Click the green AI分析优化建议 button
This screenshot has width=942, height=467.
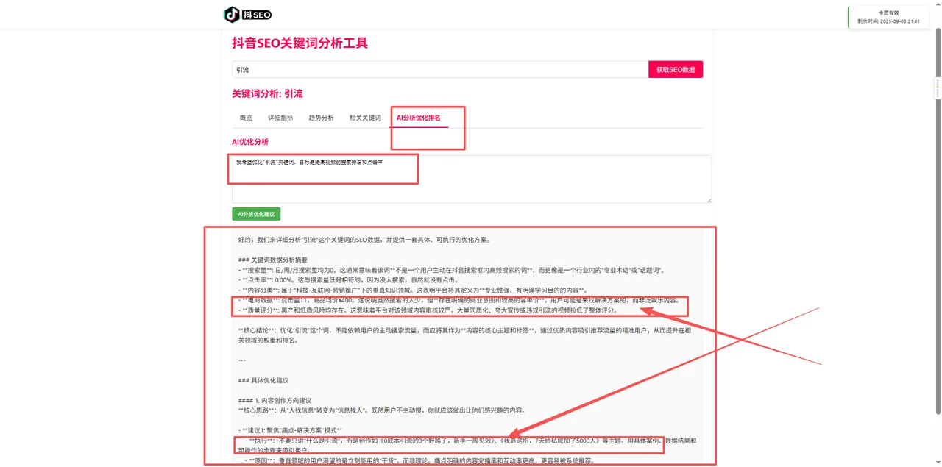click(256, 214)
